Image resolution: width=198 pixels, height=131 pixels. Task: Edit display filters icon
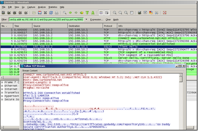point(145,13)
